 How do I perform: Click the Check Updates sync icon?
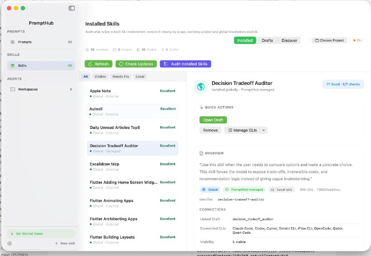pos(121,64)
